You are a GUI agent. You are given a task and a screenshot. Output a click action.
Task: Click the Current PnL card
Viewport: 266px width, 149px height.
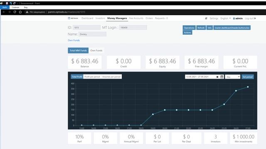coord(240,62)
